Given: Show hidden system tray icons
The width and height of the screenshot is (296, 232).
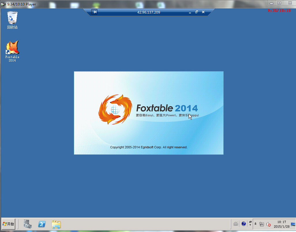Looking at the screenshot, I should [x=255, y=224].
